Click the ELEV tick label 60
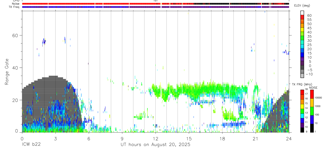 (309, 16)
